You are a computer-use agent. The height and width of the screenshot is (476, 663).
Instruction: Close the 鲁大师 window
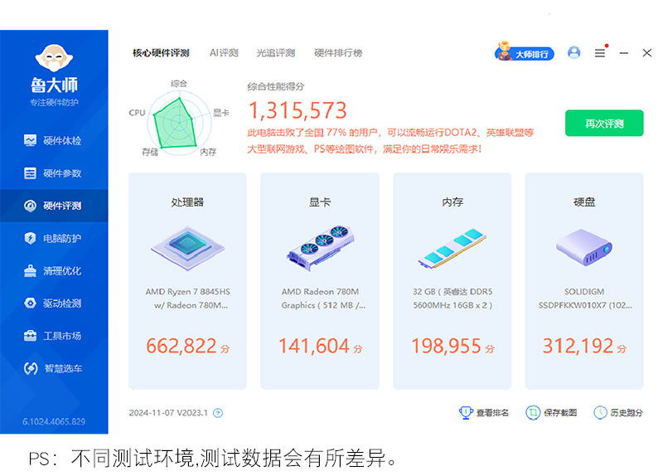(647, 52)
